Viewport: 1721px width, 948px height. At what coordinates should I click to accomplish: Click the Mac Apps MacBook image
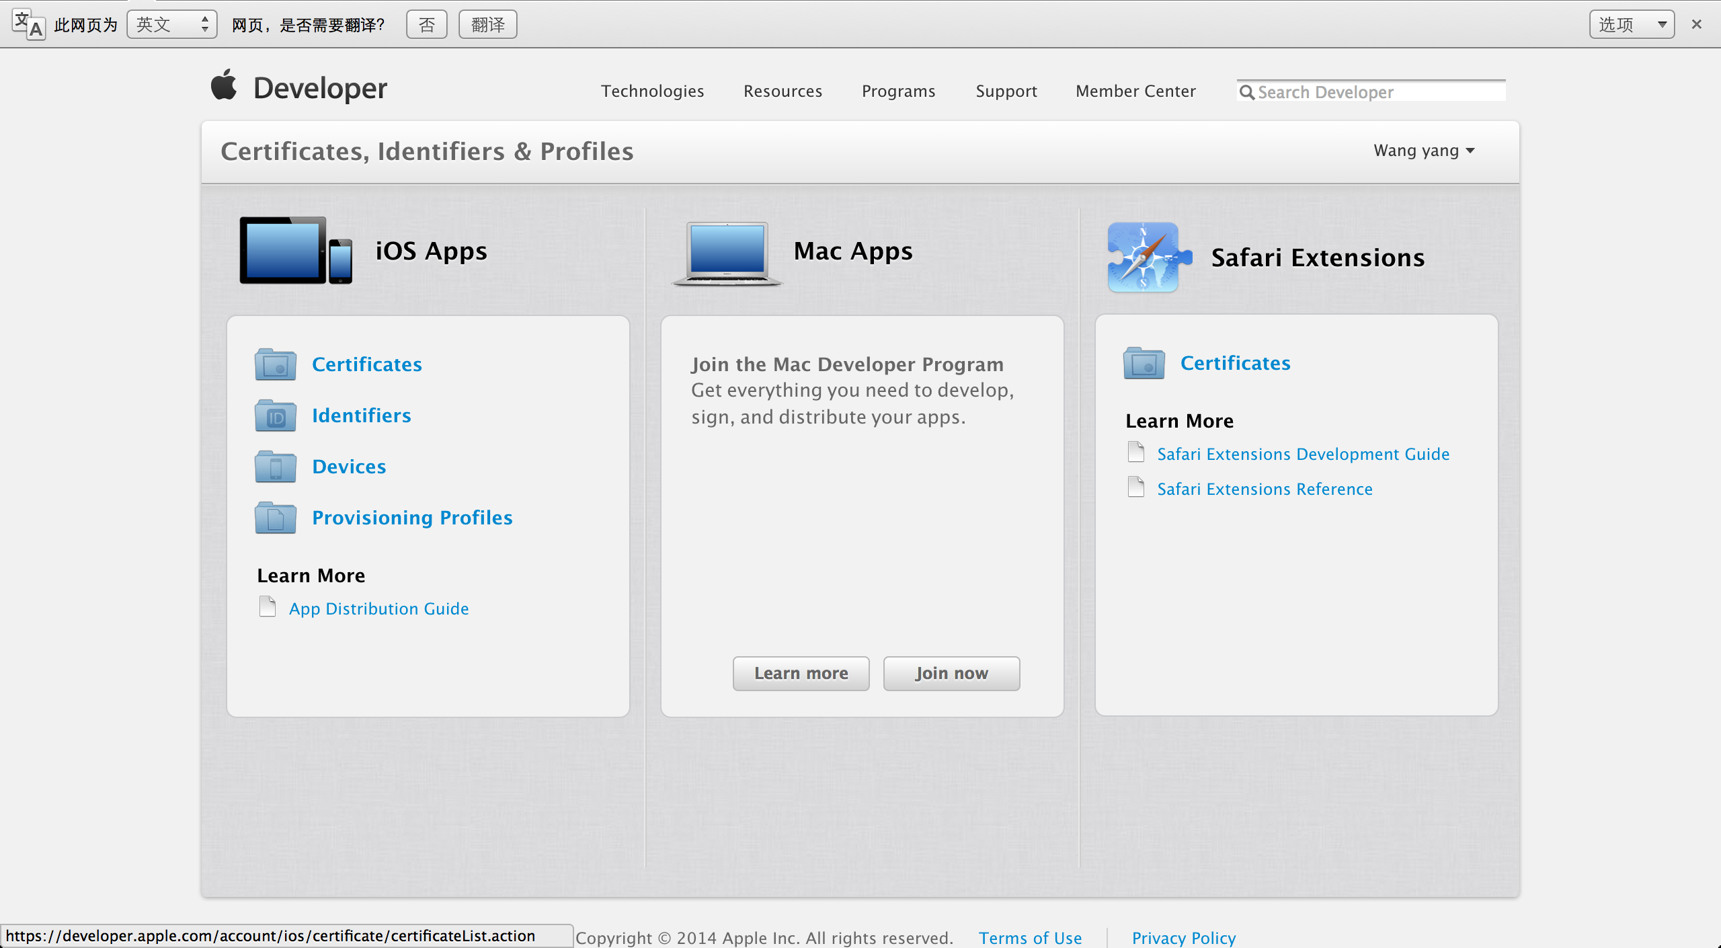[x=727, y=255]
